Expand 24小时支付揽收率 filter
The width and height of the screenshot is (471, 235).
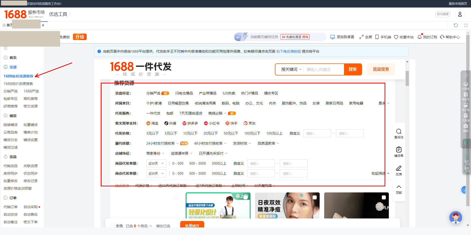tap(162, 143)
